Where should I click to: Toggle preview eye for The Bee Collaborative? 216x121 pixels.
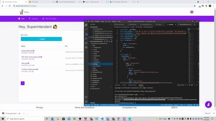tap(37, 70)
